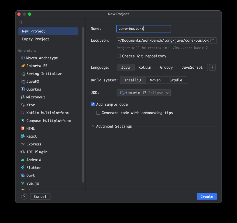Expand Advanced Settings section
Viewport: 237px width, 223px height.
[93, 126]
